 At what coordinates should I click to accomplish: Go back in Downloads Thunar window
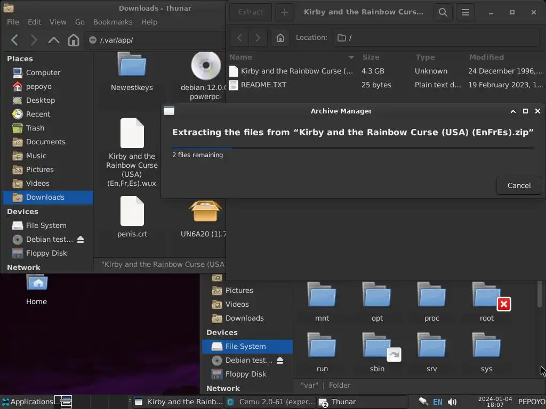[14, 40]
